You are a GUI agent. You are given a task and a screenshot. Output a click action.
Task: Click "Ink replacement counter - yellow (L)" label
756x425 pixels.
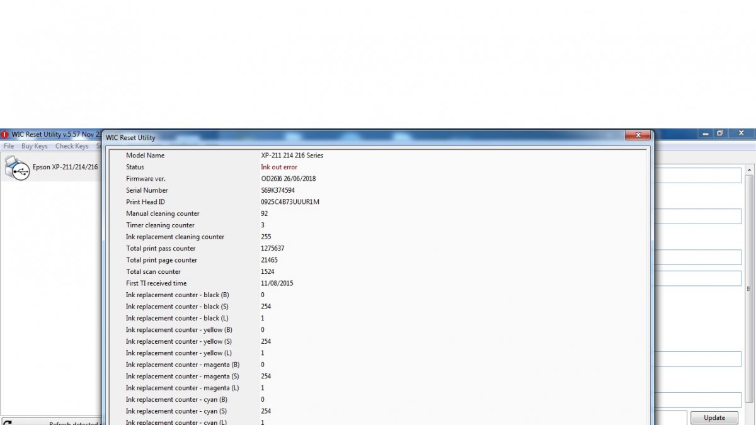coord(179,353)
